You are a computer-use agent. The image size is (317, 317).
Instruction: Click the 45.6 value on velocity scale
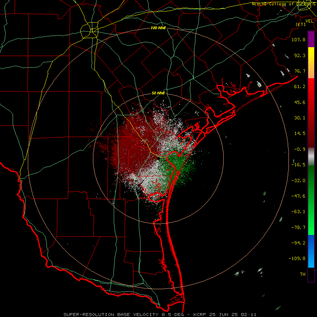(x=300, y=102)
